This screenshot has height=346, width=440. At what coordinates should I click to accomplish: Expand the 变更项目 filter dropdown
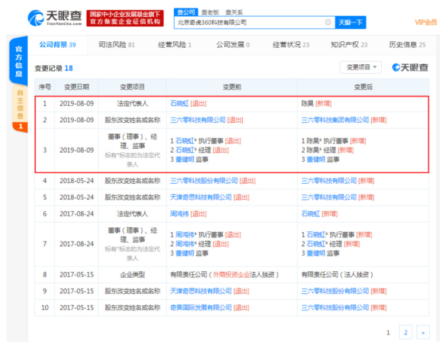[361, 67]
